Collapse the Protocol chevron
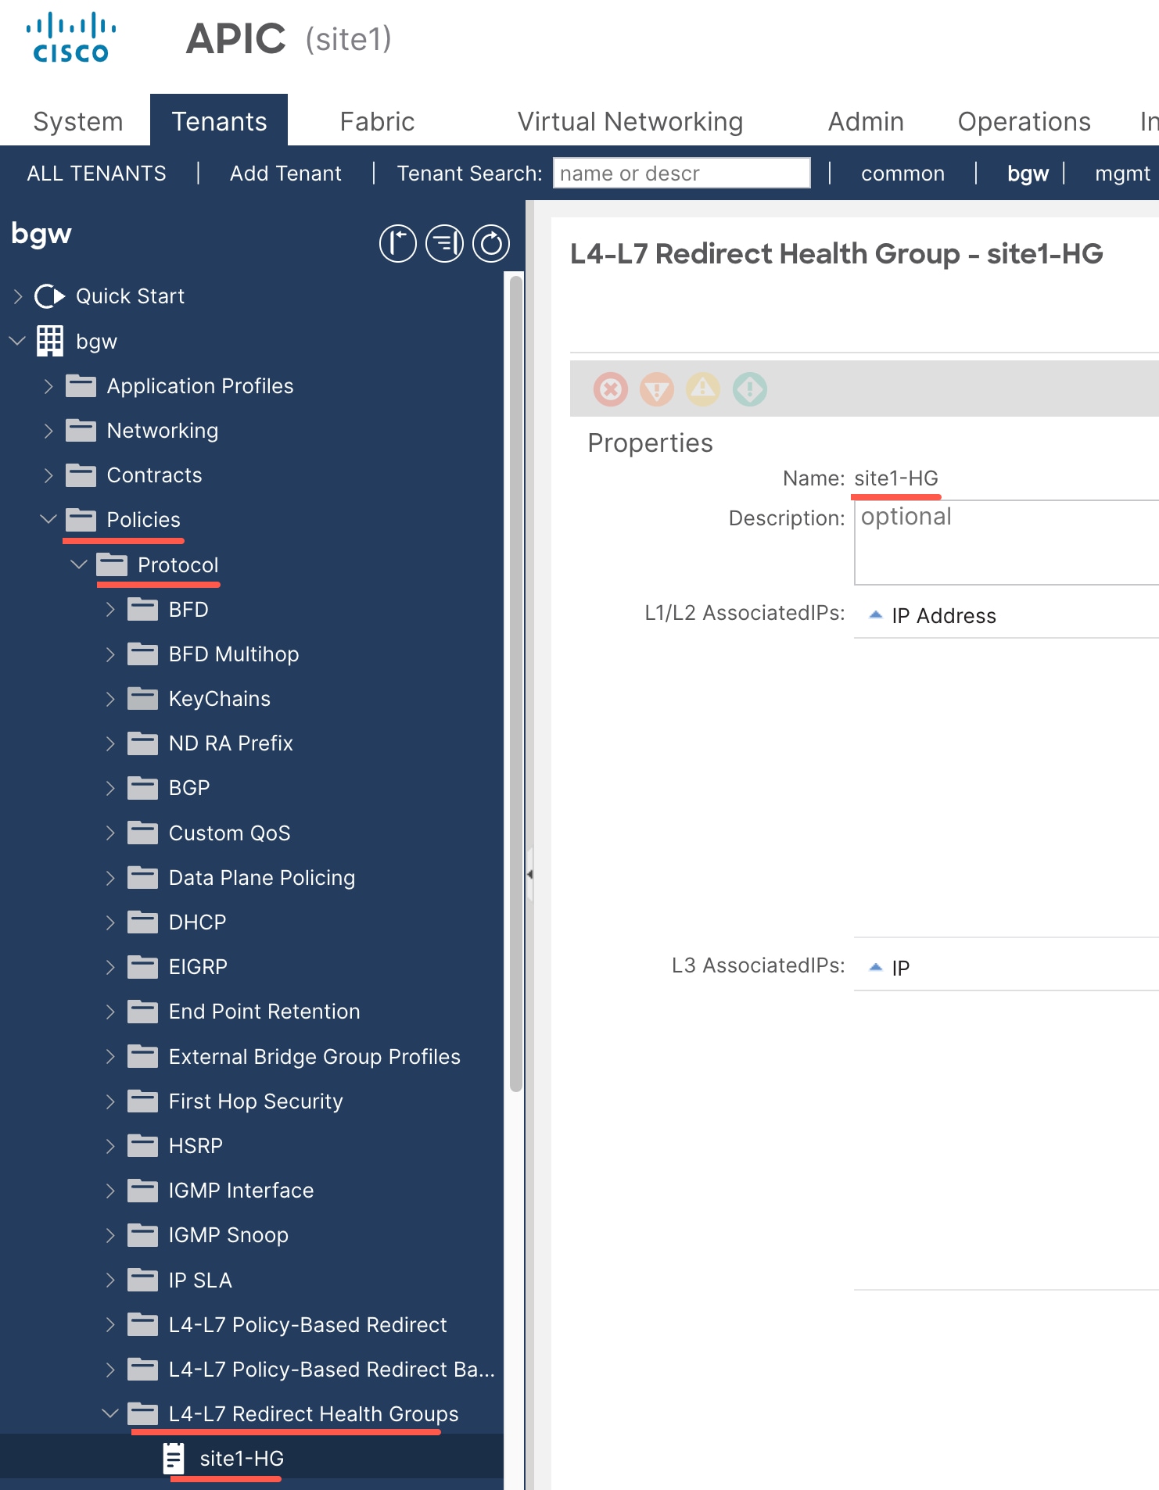 pos(79,564)
